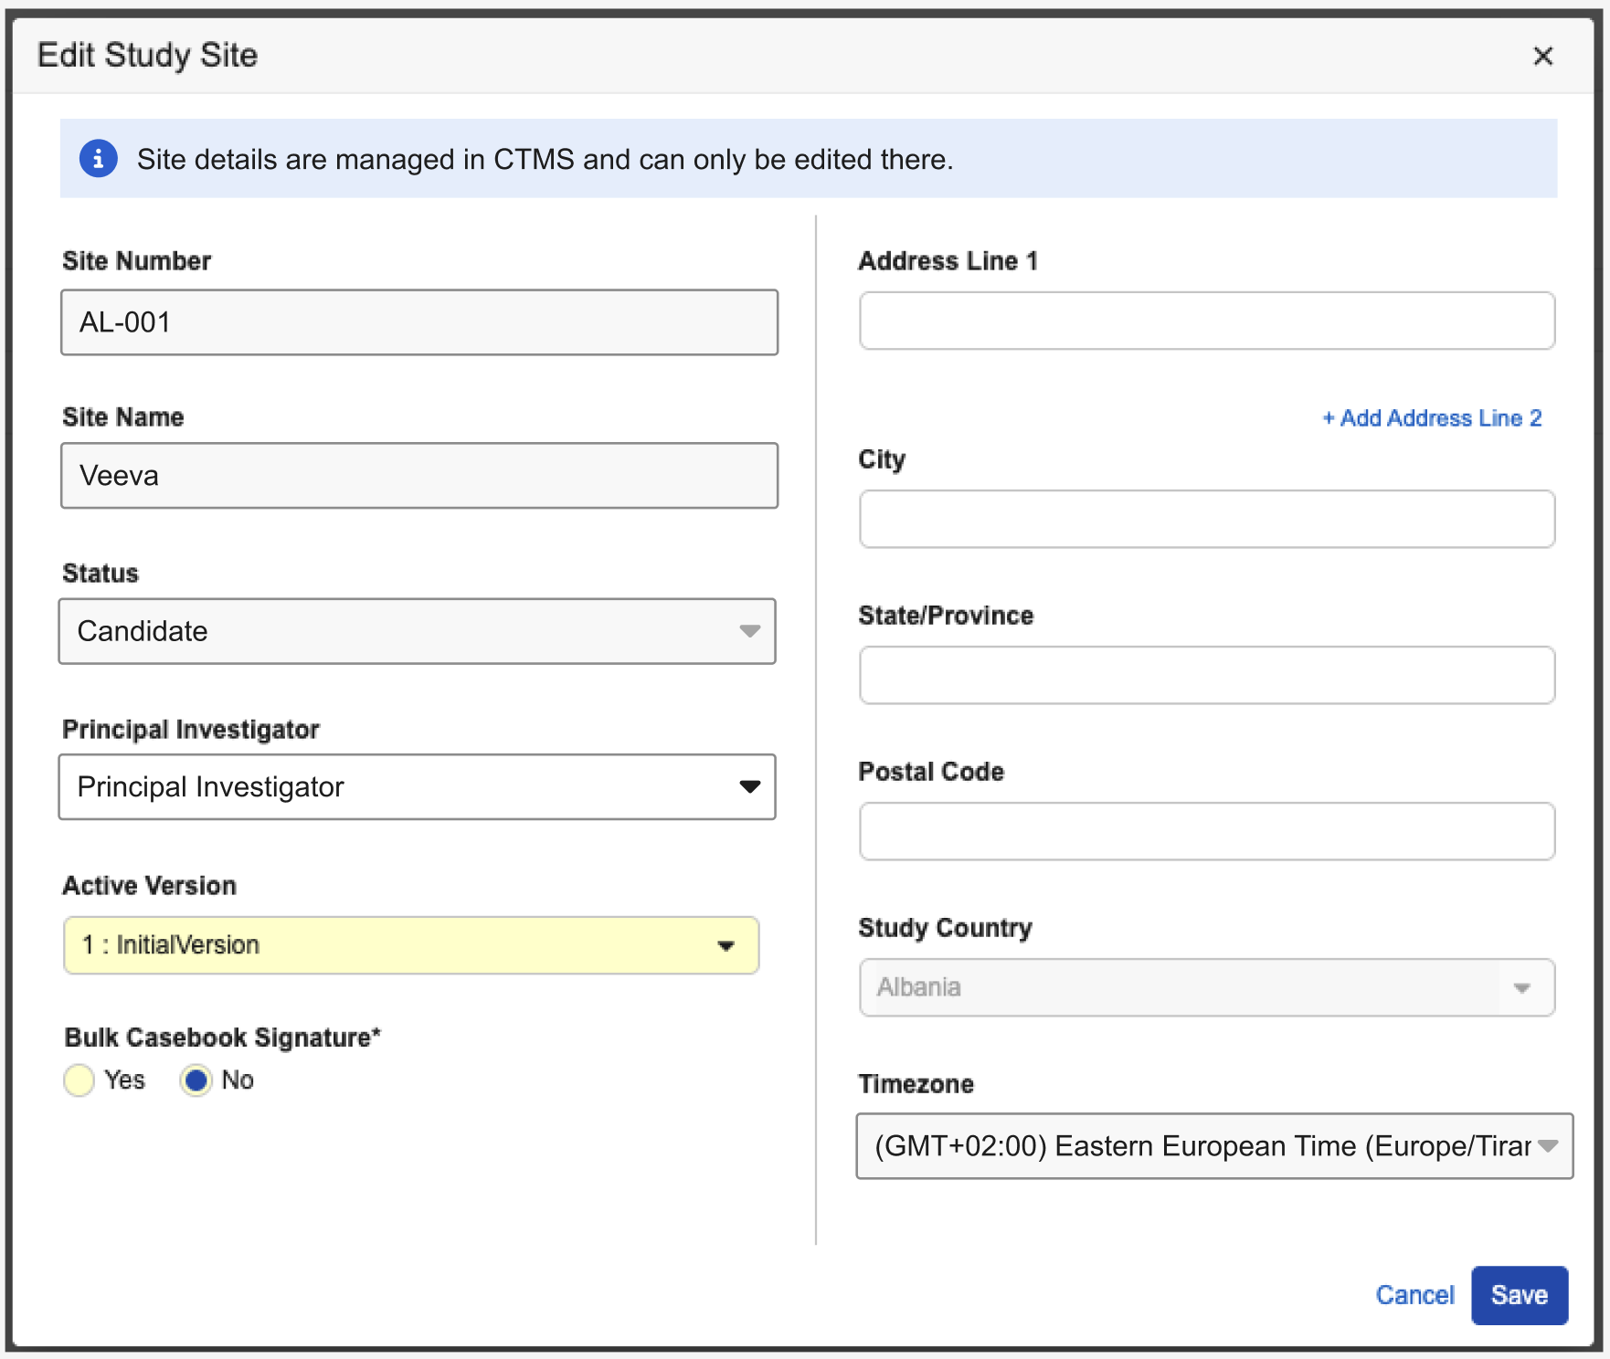Save the study site changes

coord(1520,1295)
